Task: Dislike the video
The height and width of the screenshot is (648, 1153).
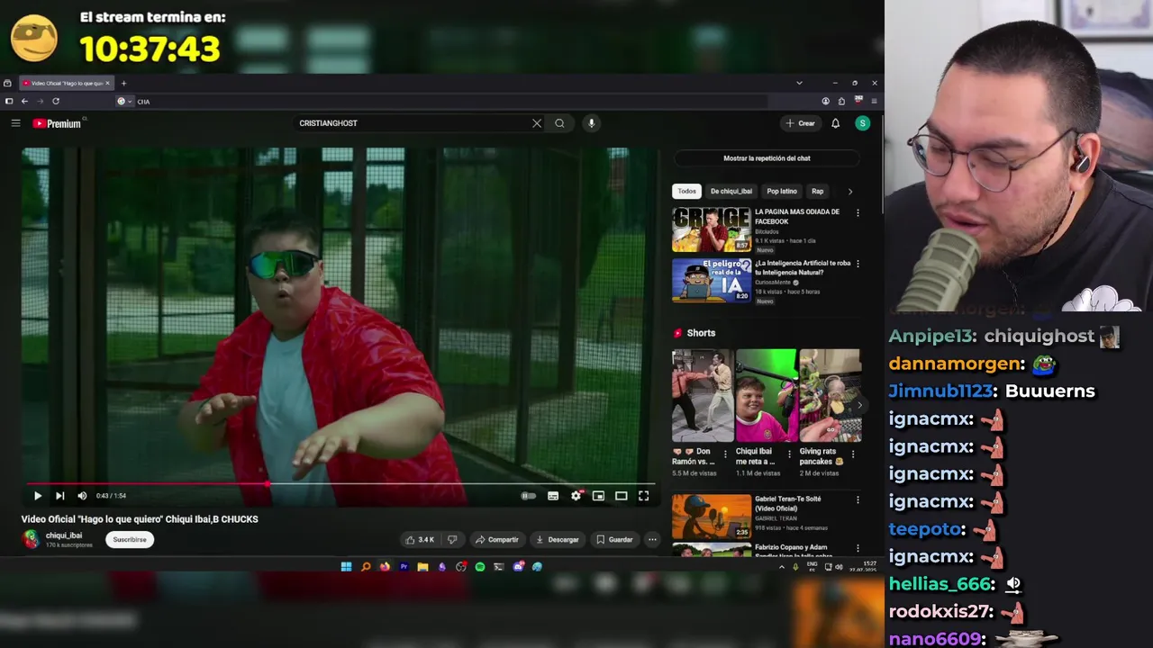Action: pyautogui.click(x=452, y=540)
